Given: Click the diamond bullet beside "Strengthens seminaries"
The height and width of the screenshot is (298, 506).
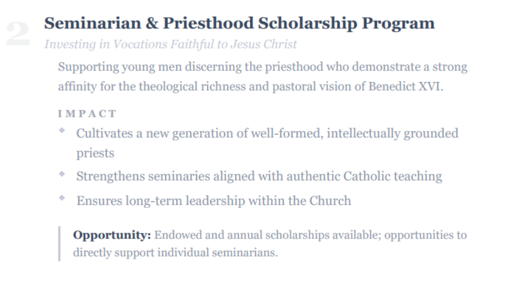Looking at the screenshot, I should [x=61, y=174].
